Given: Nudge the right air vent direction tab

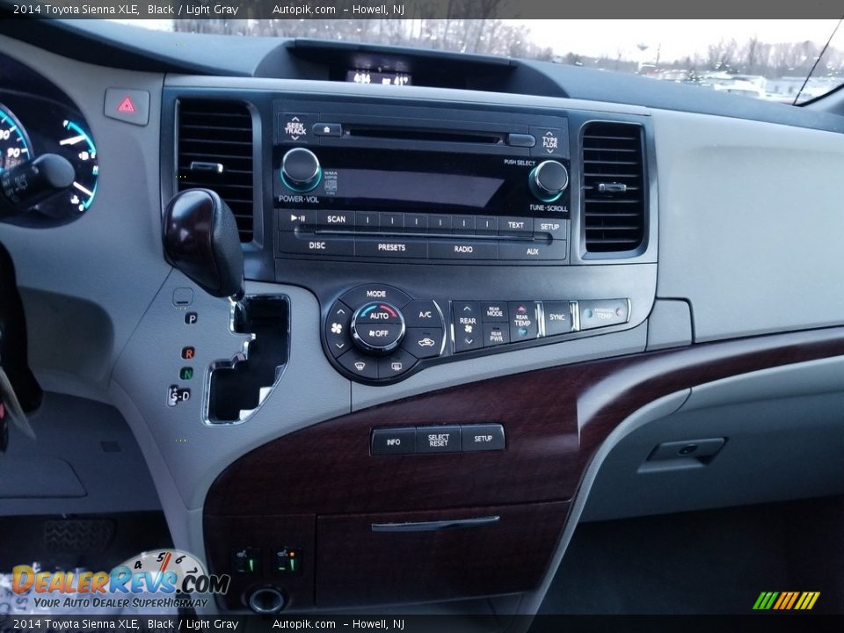Looking at the screenshot, I should pyautogui.click(x=612, y=188).
